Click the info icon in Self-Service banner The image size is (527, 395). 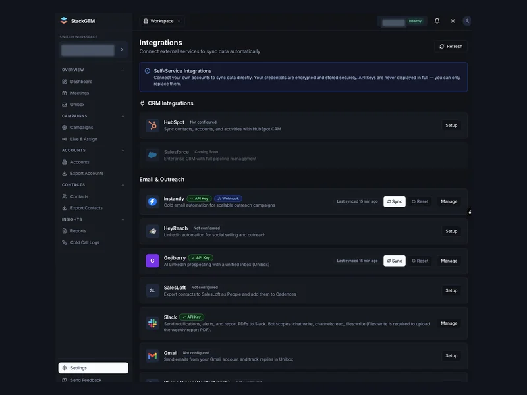click(147, 71)
